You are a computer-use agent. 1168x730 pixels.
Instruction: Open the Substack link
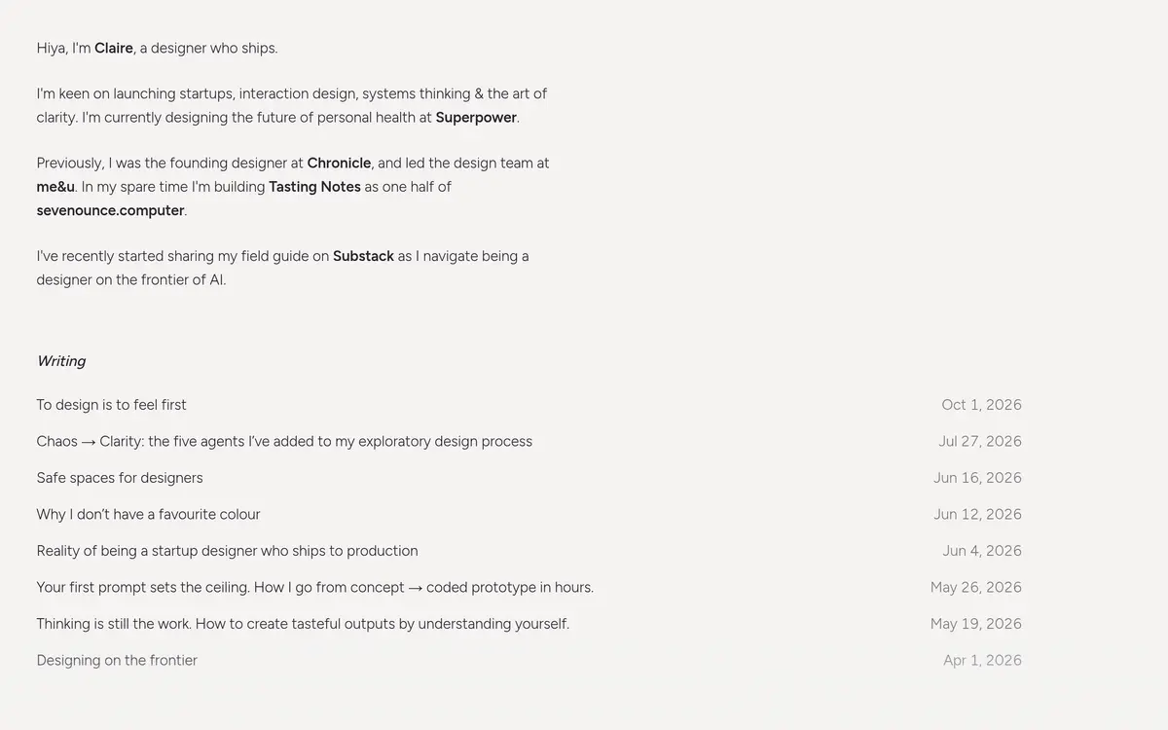(x=363, y=257)
